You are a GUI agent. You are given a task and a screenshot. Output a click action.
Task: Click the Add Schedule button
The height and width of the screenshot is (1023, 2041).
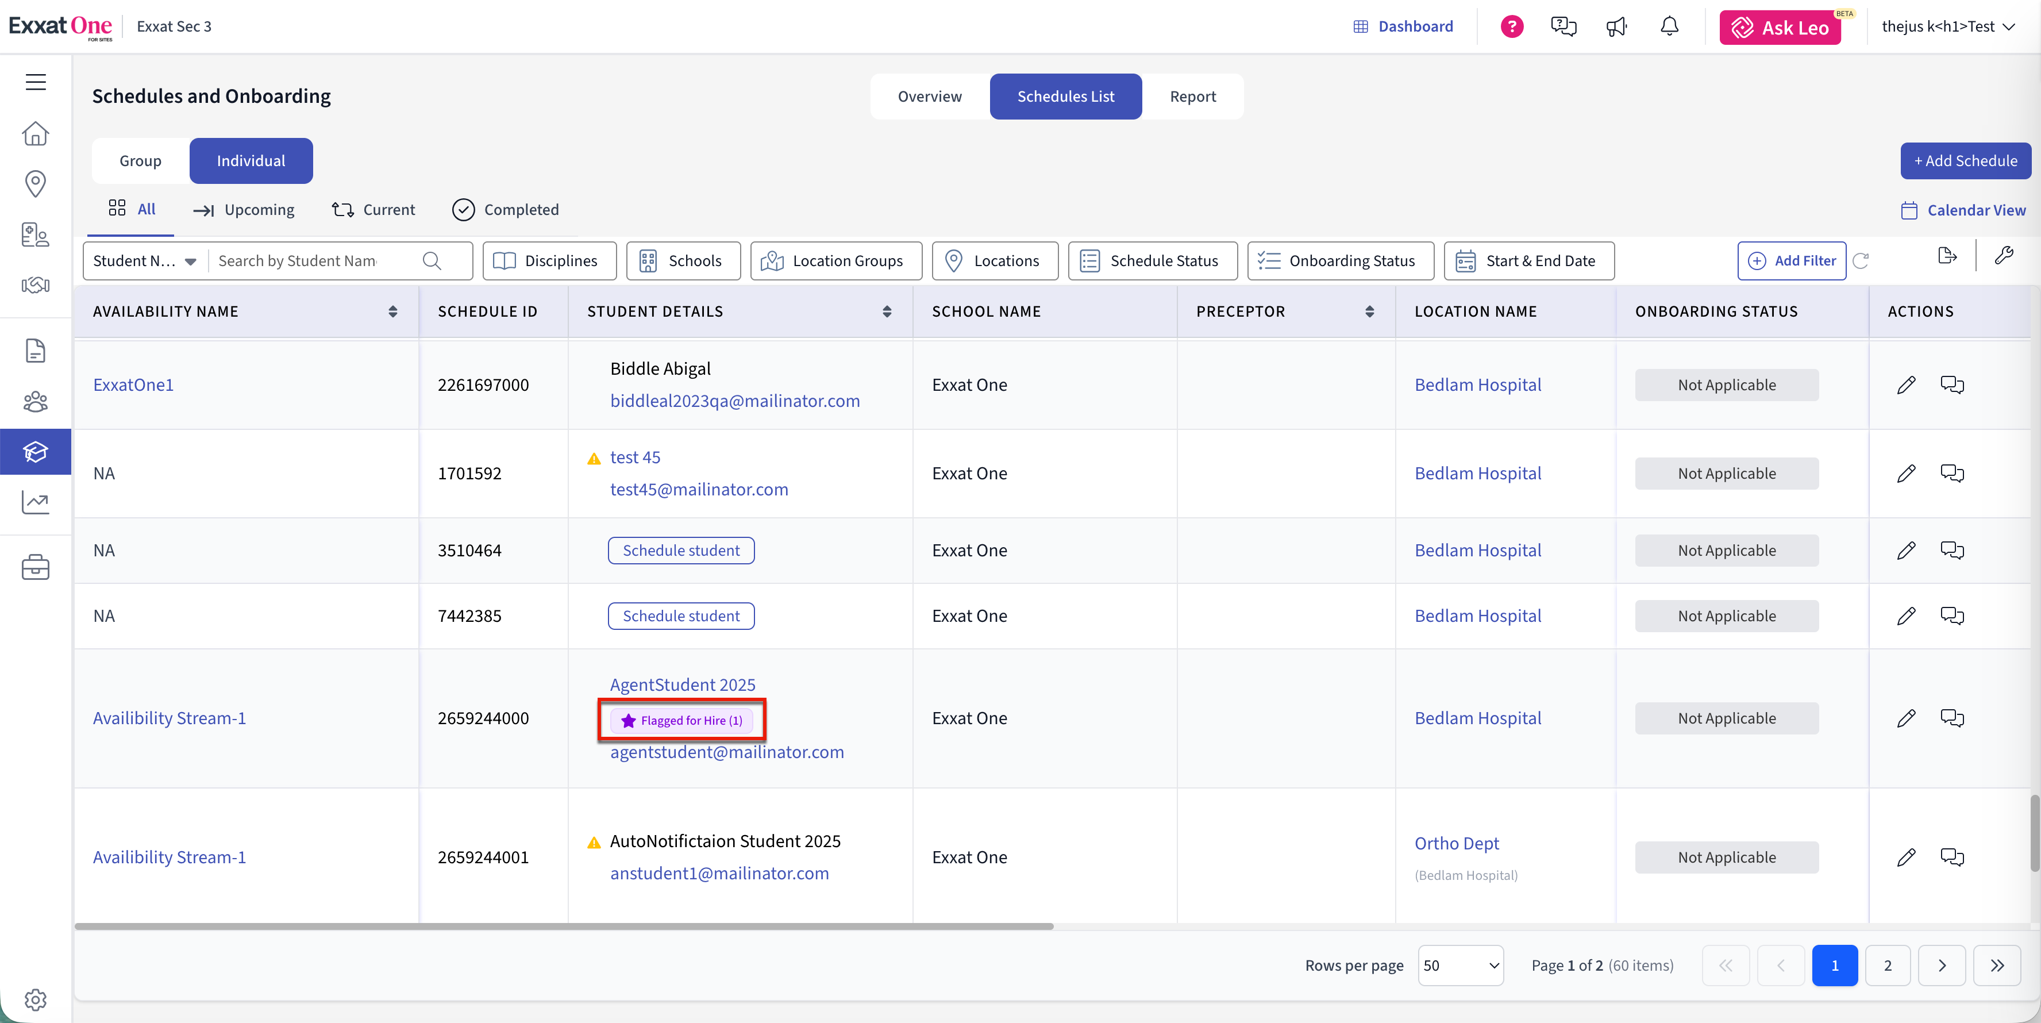(x=1965, y=160)
